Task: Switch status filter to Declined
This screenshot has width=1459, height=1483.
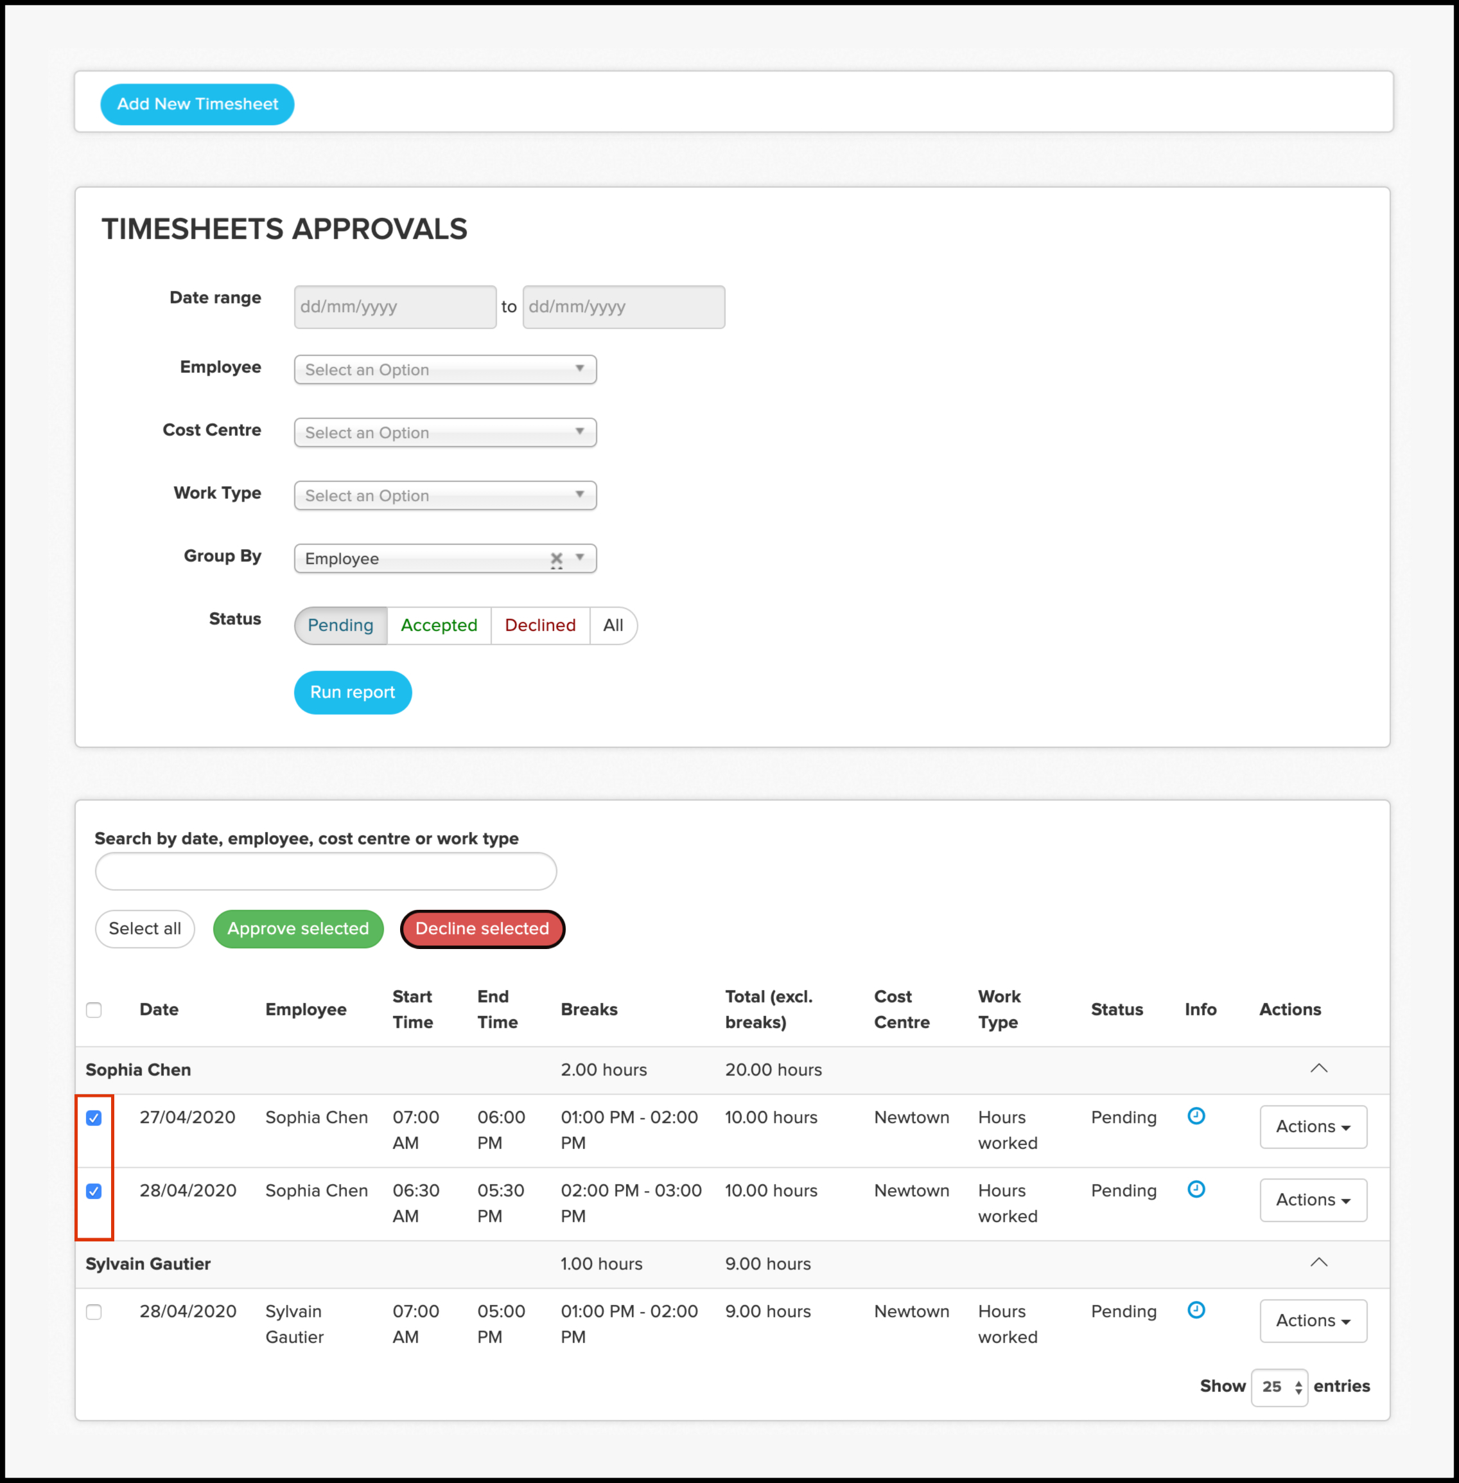Action: point(539,625)
